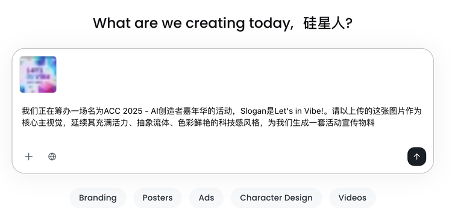Click the "What are we creating today" heading
452x224 pixels.
(x=192, y=23)
